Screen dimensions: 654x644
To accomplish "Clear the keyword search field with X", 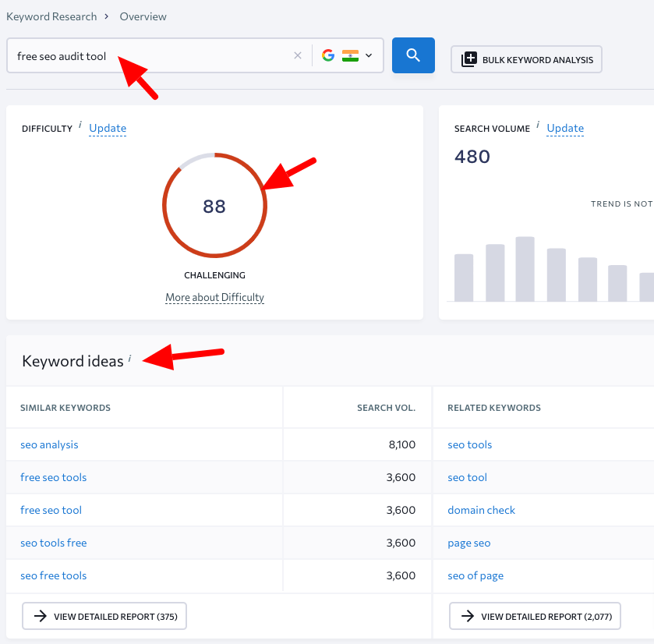I will (298, 55).
